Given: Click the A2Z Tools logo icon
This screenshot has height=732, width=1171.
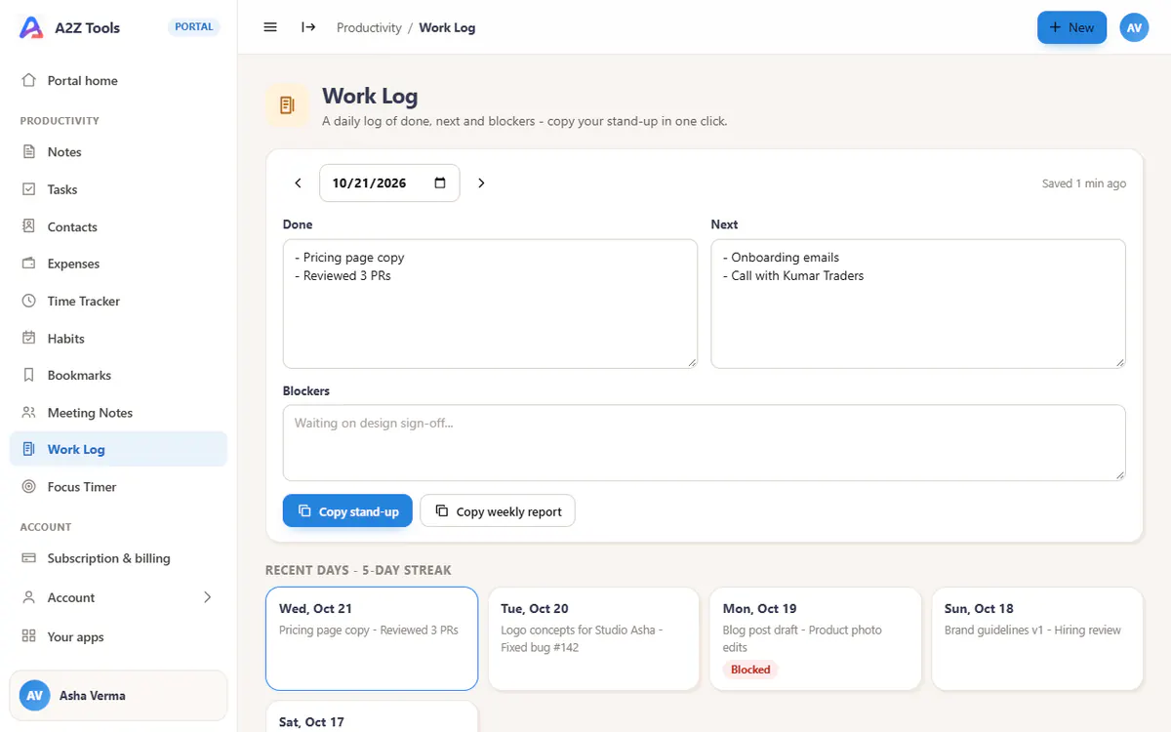Looking at the screenshot, I should tap(31, 27).
